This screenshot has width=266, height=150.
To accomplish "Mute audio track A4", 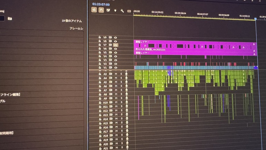I will coord(116,78).
